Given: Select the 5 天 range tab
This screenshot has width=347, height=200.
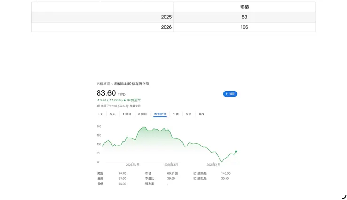Looking at the screenshot, I should 113,114.
